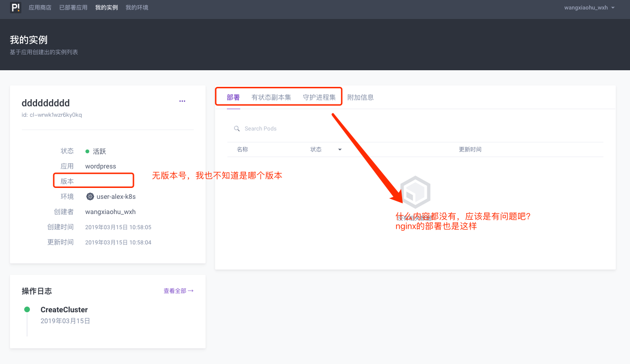The image size is (630, 364).
Task: Select the 部署 tab
Action: pos(233,97)
